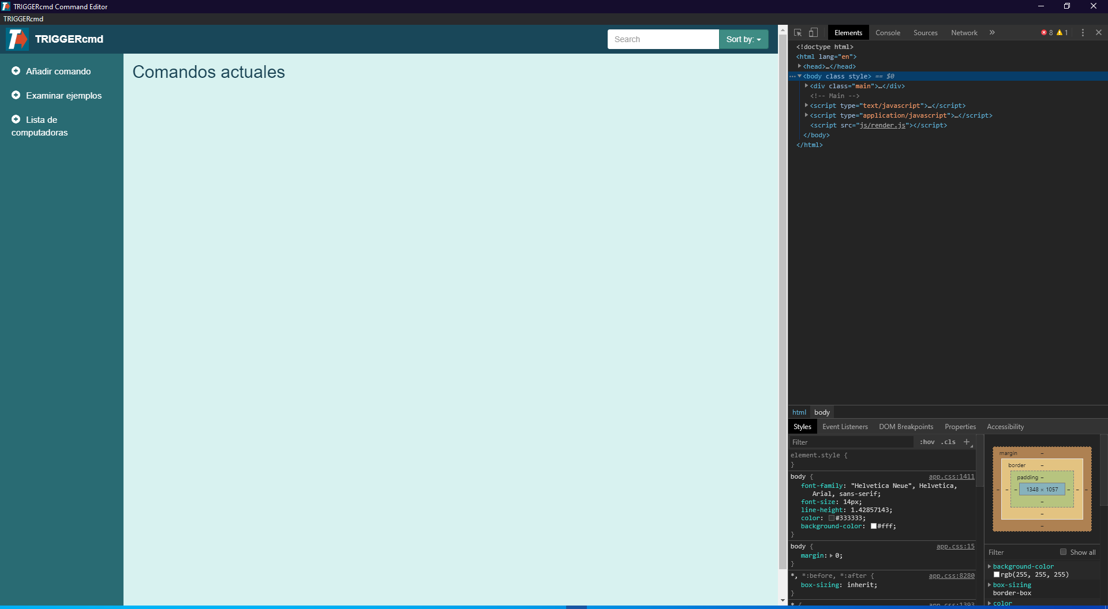Screen dimensions: 1108x609
Task: Toggle the .cls element classes panel
Action: pos(948,442)
